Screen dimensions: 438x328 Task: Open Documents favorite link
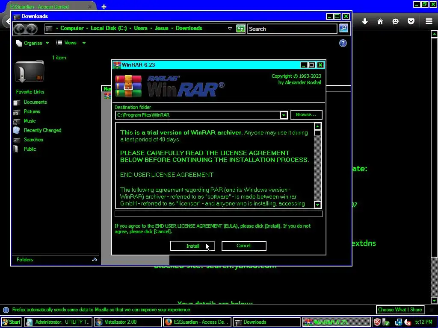click(35, 102)
